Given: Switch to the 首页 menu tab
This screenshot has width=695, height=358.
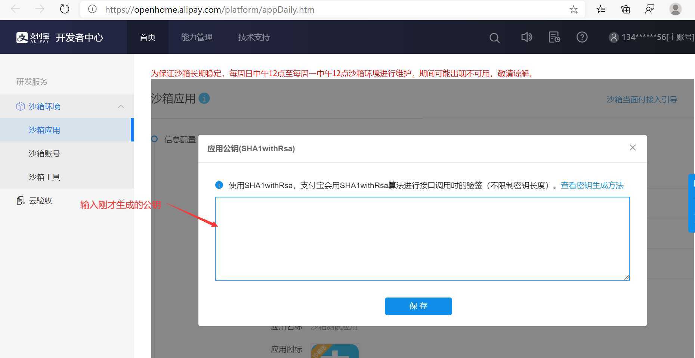Looking at the screenshot, I should (148, 37).
